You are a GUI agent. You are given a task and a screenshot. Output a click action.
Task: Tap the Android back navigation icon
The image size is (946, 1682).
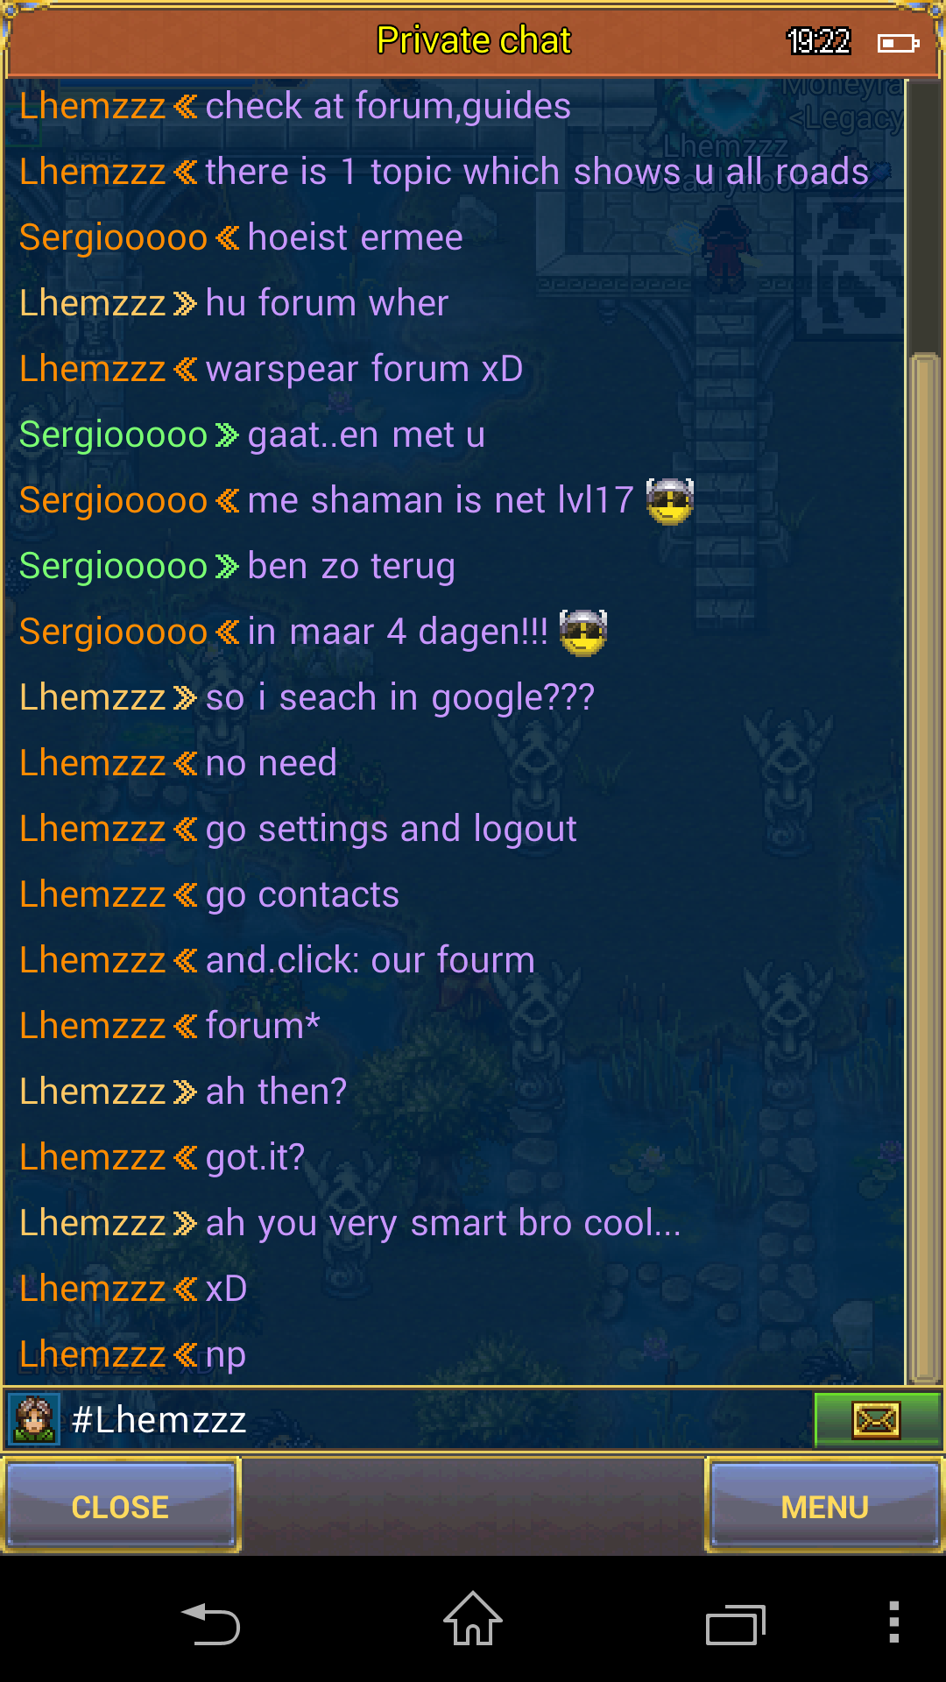click(x=210, y=1624)
